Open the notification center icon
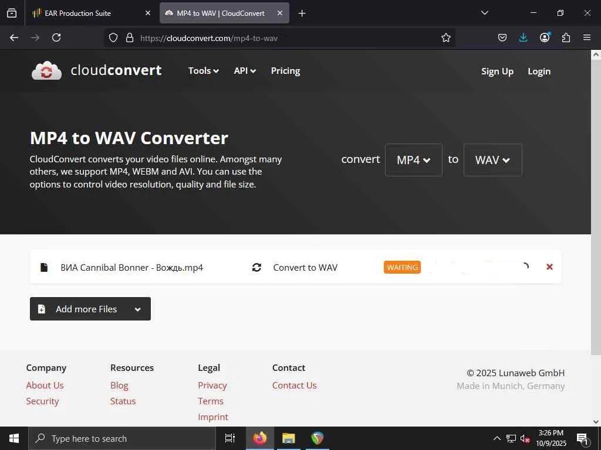The height and width of the screenshot is (450, 601). (x=582, y=439)
